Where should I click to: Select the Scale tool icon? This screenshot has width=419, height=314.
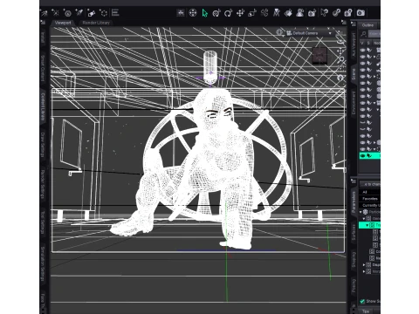[x=252, y=13]
